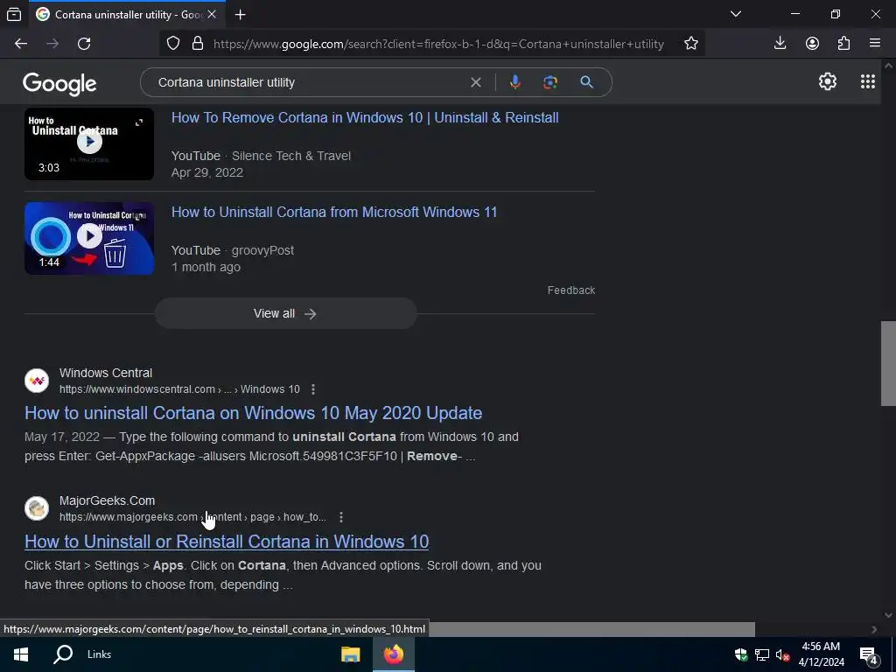Viewport: 896px width, 672px height.
Task: Start voice search with microphone
Action: pyautogui.click(x=514, y=82)
